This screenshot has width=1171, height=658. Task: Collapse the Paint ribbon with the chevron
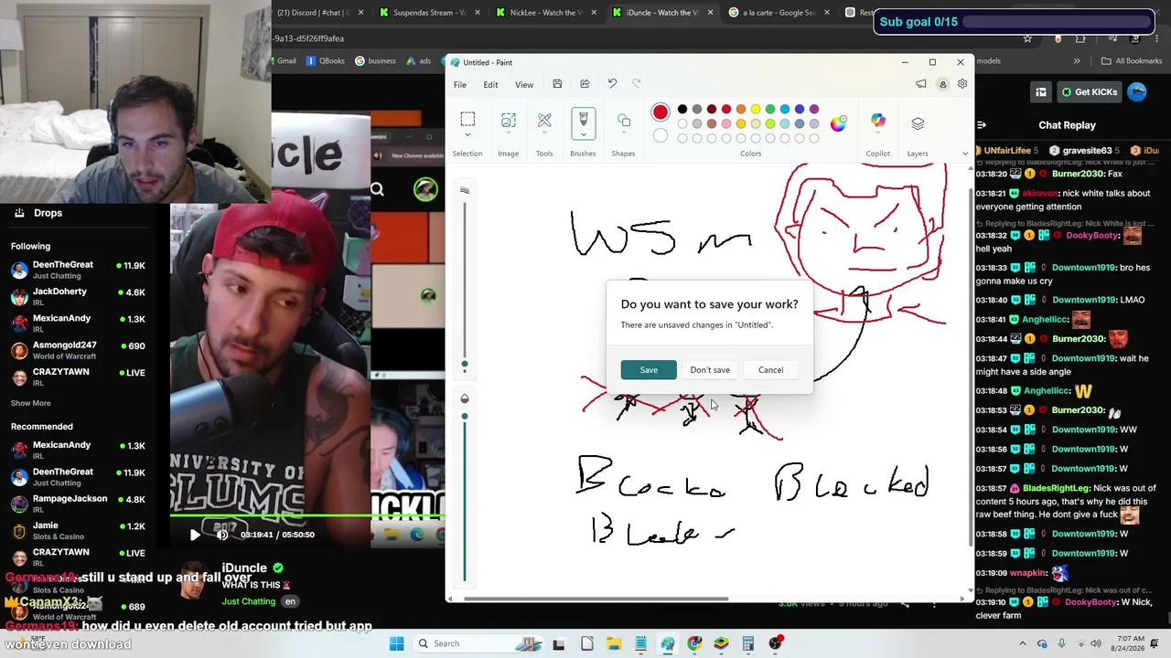click(x=964, y=154)
